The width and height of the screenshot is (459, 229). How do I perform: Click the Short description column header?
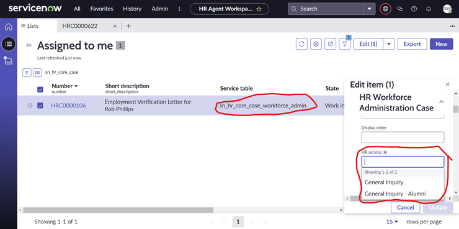127,86
